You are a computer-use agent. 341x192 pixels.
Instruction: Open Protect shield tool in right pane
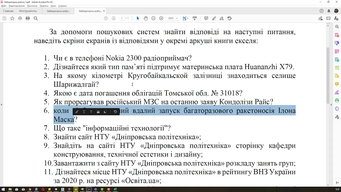tap(337, 109)
